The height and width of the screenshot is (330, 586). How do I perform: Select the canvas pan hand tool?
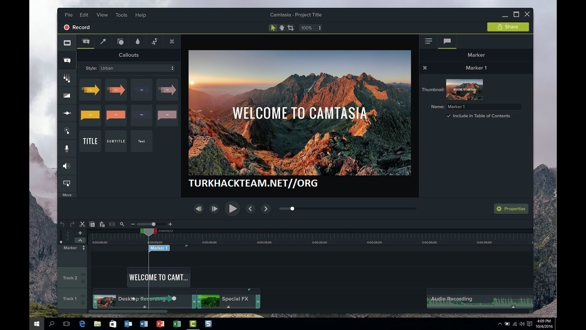[x=282, y=27]
